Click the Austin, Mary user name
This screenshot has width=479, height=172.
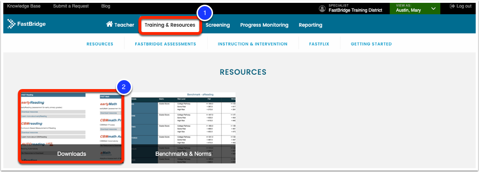[409, 10]
